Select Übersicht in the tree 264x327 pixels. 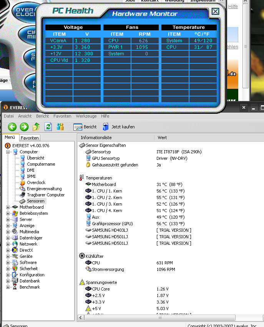[x=35, y=158]
